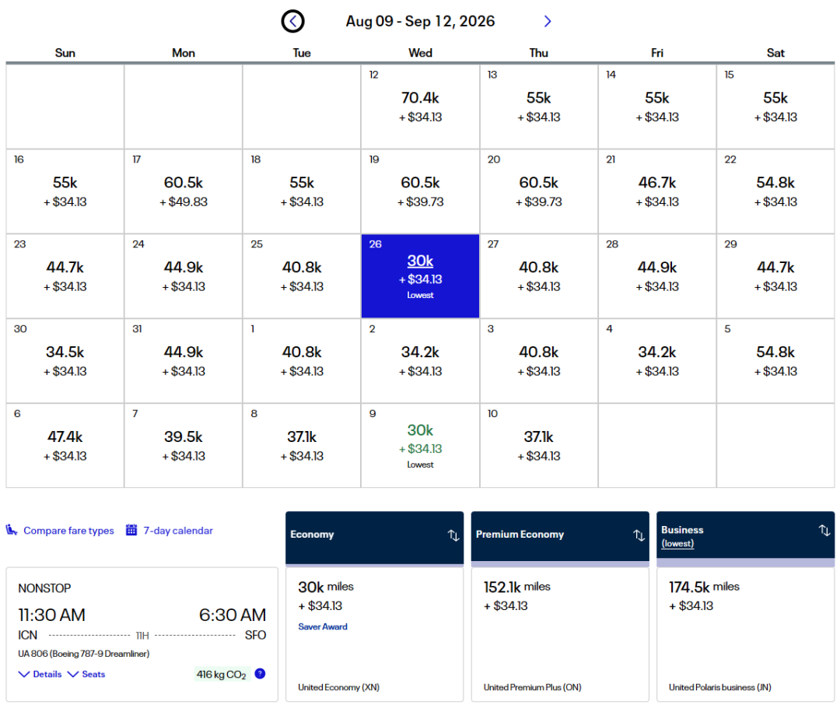Select August 12 priced 70.4k
Screen dimensions: 840x705
click(420, 106)
